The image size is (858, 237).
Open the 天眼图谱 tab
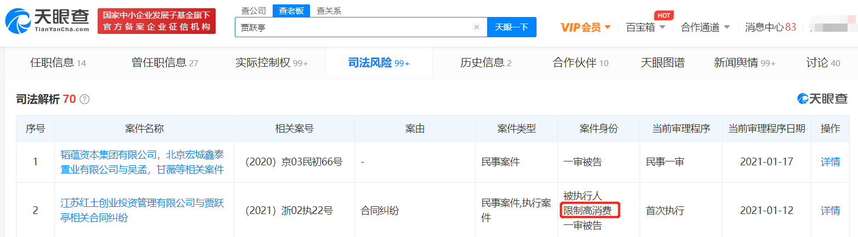663,63
